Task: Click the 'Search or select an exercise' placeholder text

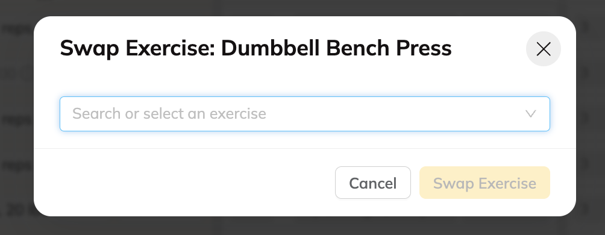Action: (169, 114)
